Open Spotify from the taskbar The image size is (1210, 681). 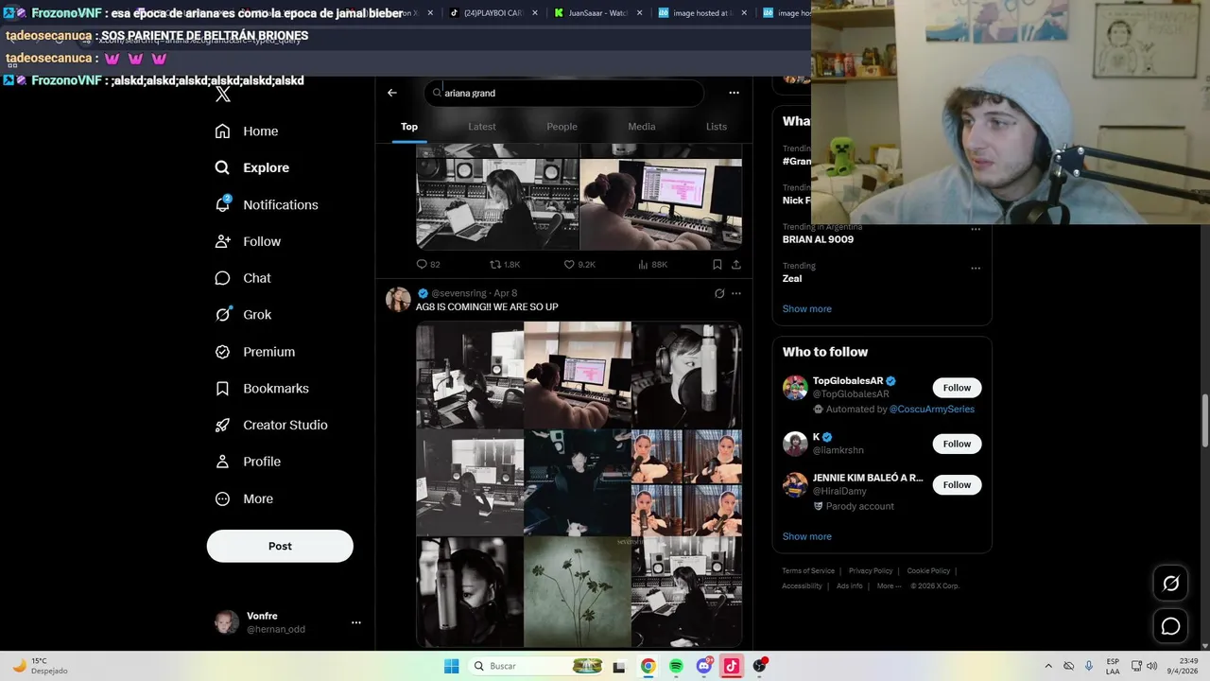pos(676,666)
